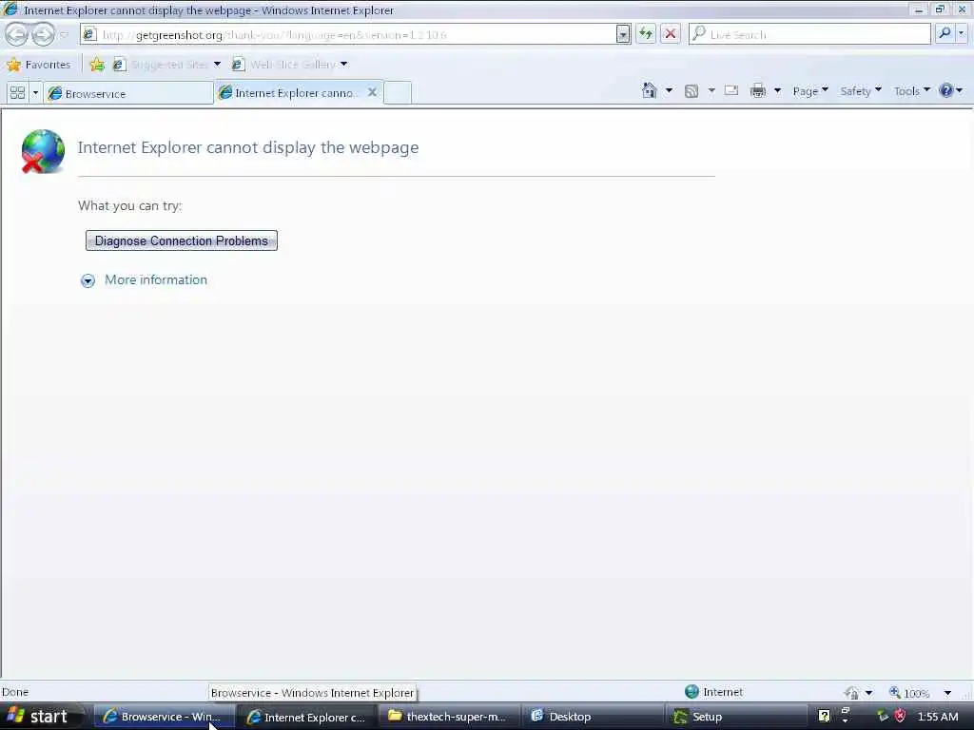Screen dimensions: 974x730
Task: Open protected mode status icon in status bar
Action: [x=851, y=692]
